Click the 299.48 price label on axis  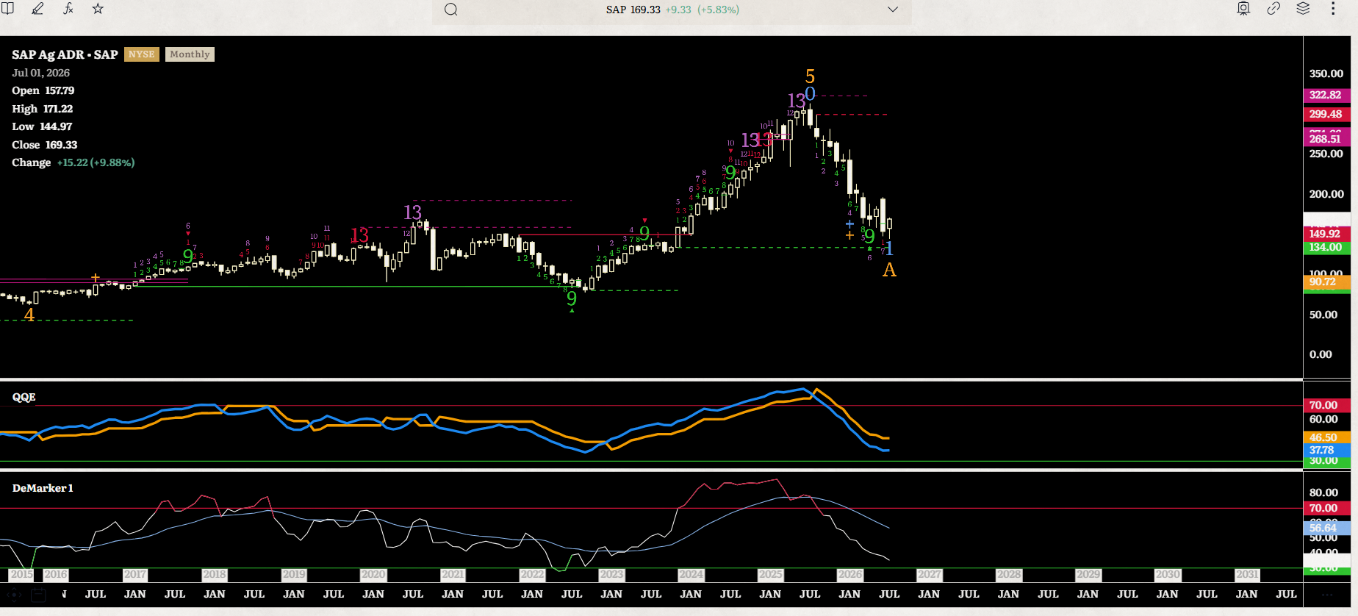pyautogui.click(x=1326, y=114)
